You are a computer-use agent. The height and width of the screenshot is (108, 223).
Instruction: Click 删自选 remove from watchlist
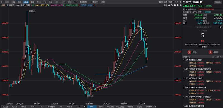click(218, 2)
